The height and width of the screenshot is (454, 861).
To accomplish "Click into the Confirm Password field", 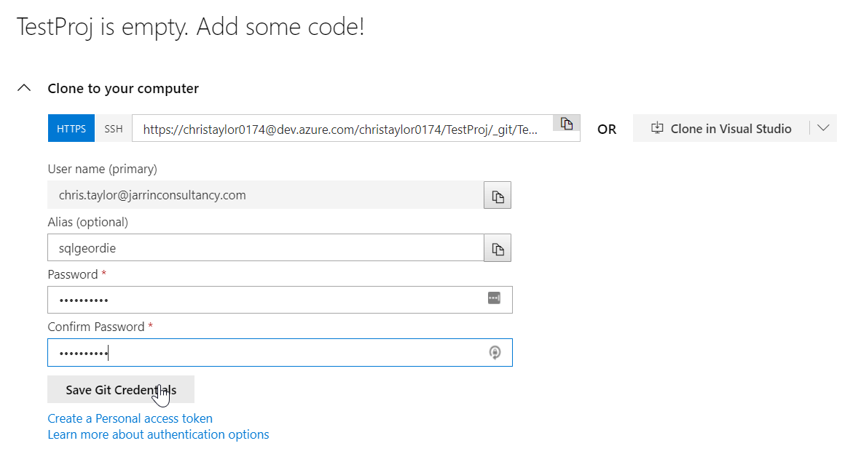I will [265, 353].
